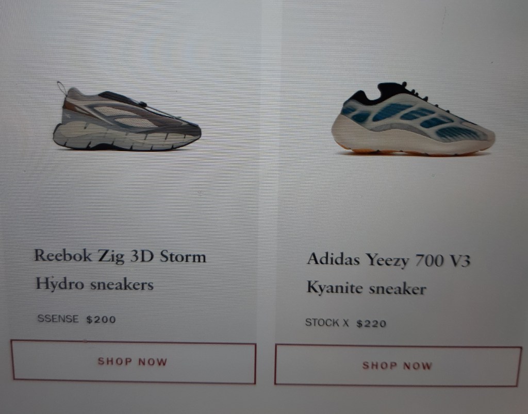
Task: Click the Hydro sneakers text line
Action: tap(95, 285)
